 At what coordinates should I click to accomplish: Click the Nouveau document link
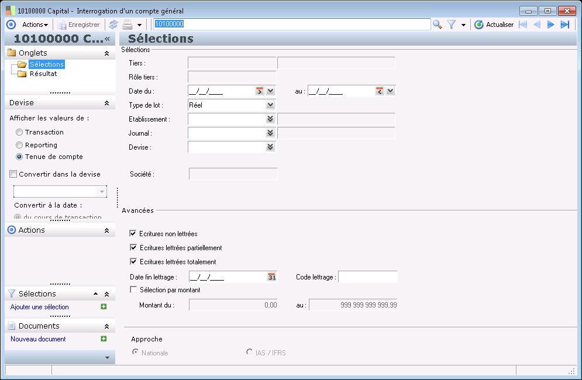tap(38, 339)
